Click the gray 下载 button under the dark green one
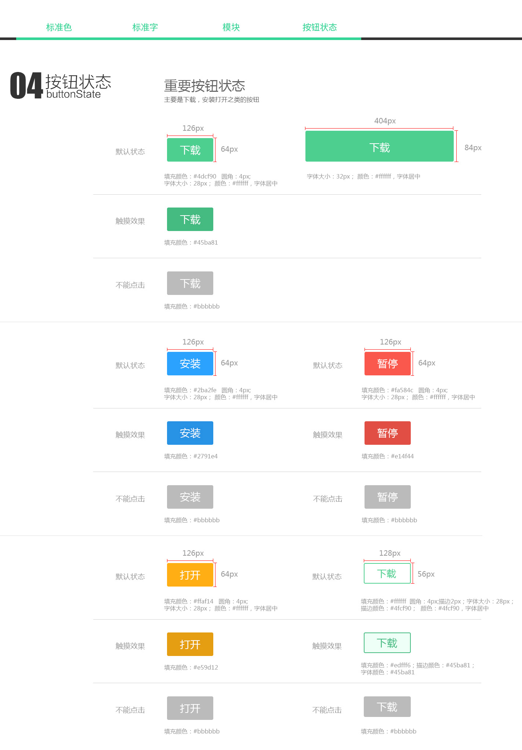The width and height of the screenshot is (522, 750). pyautogui.click(x=190, y=283)
